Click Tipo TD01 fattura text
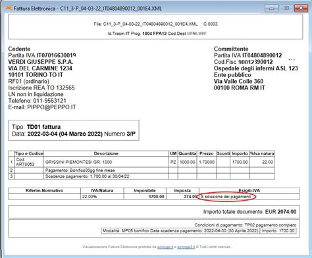This screenshot has width=312, height=258. 36,127
